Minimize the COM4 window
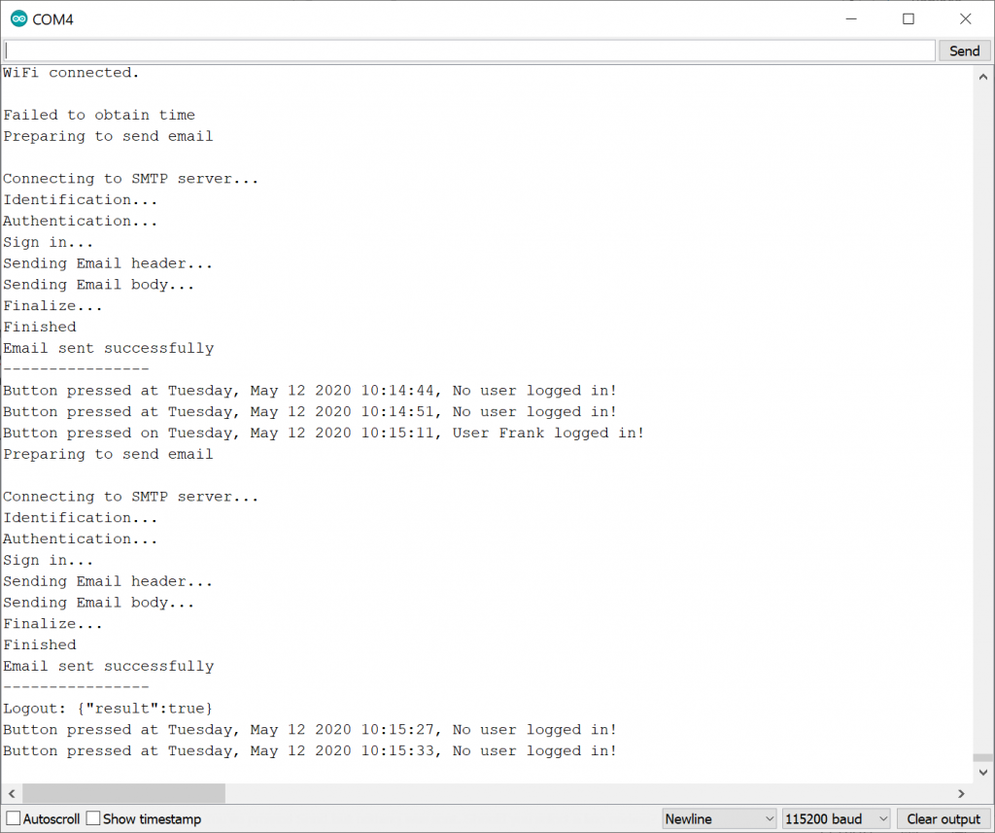This screenshot has width=995, height=833. 851,19
